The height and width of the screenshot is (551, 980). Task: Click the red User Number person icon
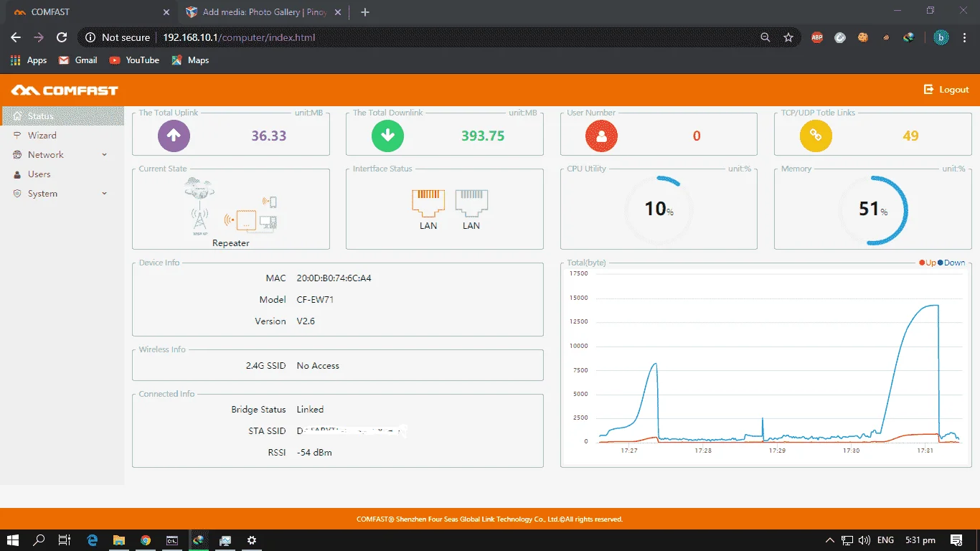tap(602, 136)
